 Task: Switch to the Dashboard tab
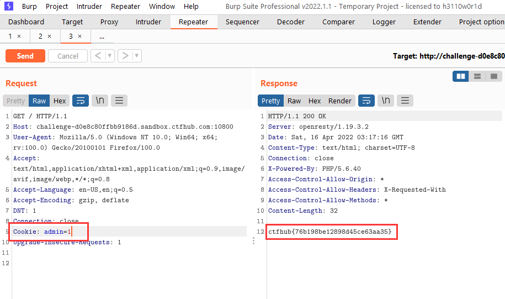coord(26,22)
